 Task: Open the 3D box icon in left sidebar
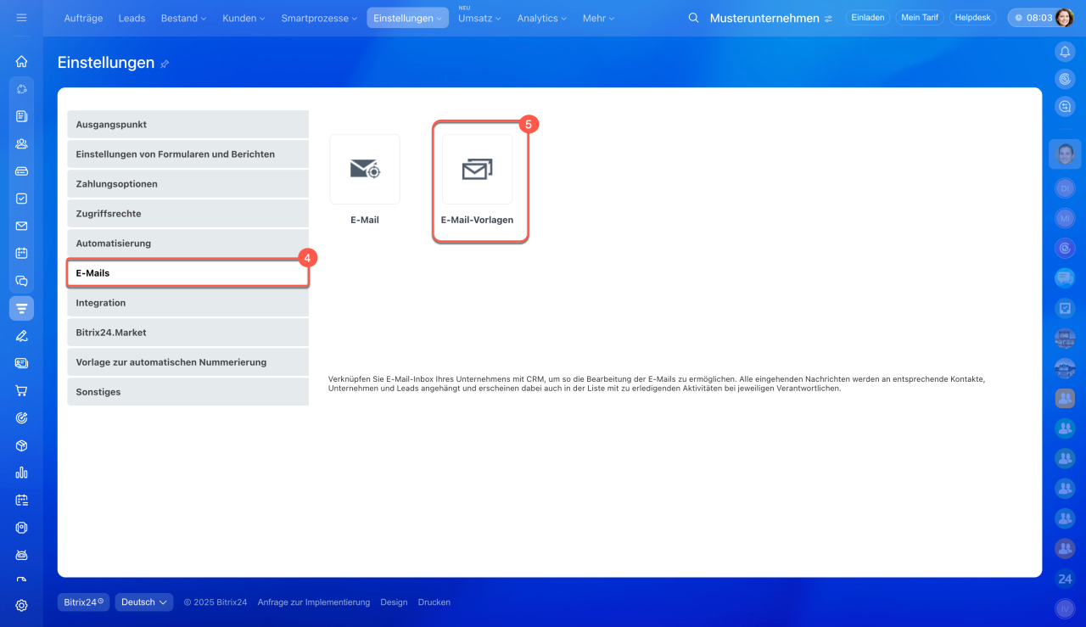tap(21, 445)
